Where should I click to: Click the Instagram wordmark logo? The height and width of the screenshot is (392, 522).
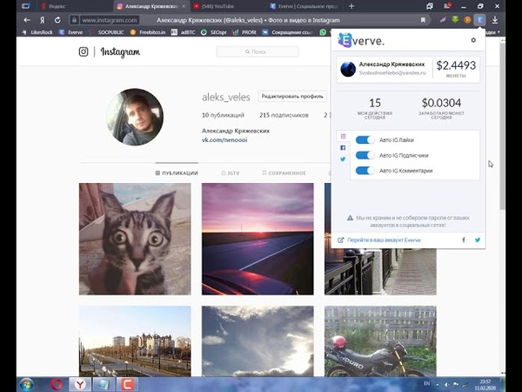[120, 52]
